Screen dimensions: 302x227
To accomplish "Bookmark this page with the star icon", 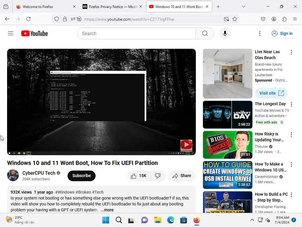I will point(234,19).
